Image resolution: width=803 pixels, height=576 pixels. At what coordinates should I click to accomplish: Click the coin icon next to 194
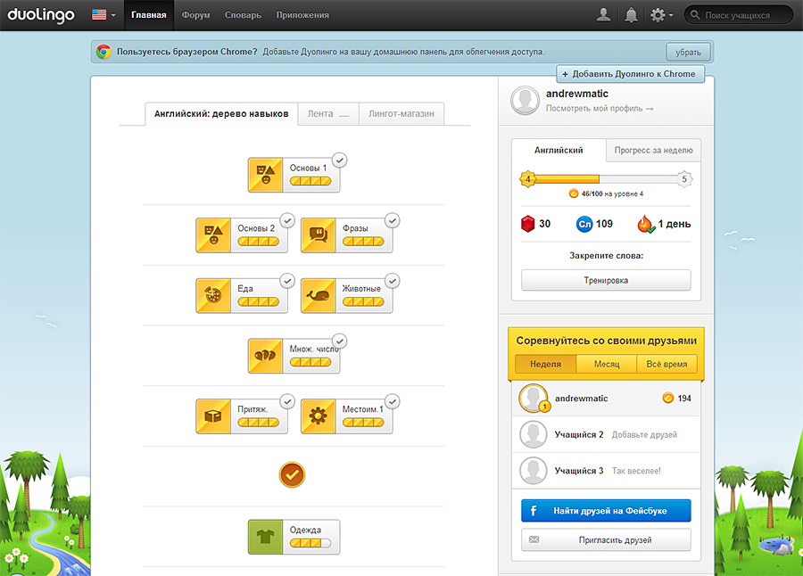[667, 398]
